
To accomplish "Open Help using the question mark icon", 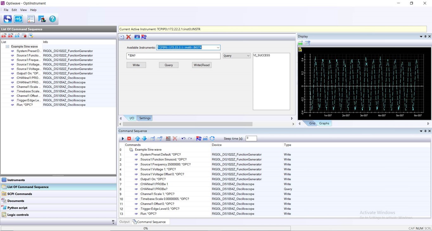I will coord(52,19).
